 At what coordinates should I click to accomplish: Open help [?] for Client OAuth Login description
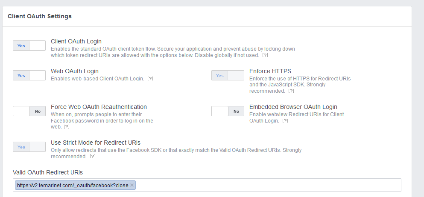click(265, 55)
